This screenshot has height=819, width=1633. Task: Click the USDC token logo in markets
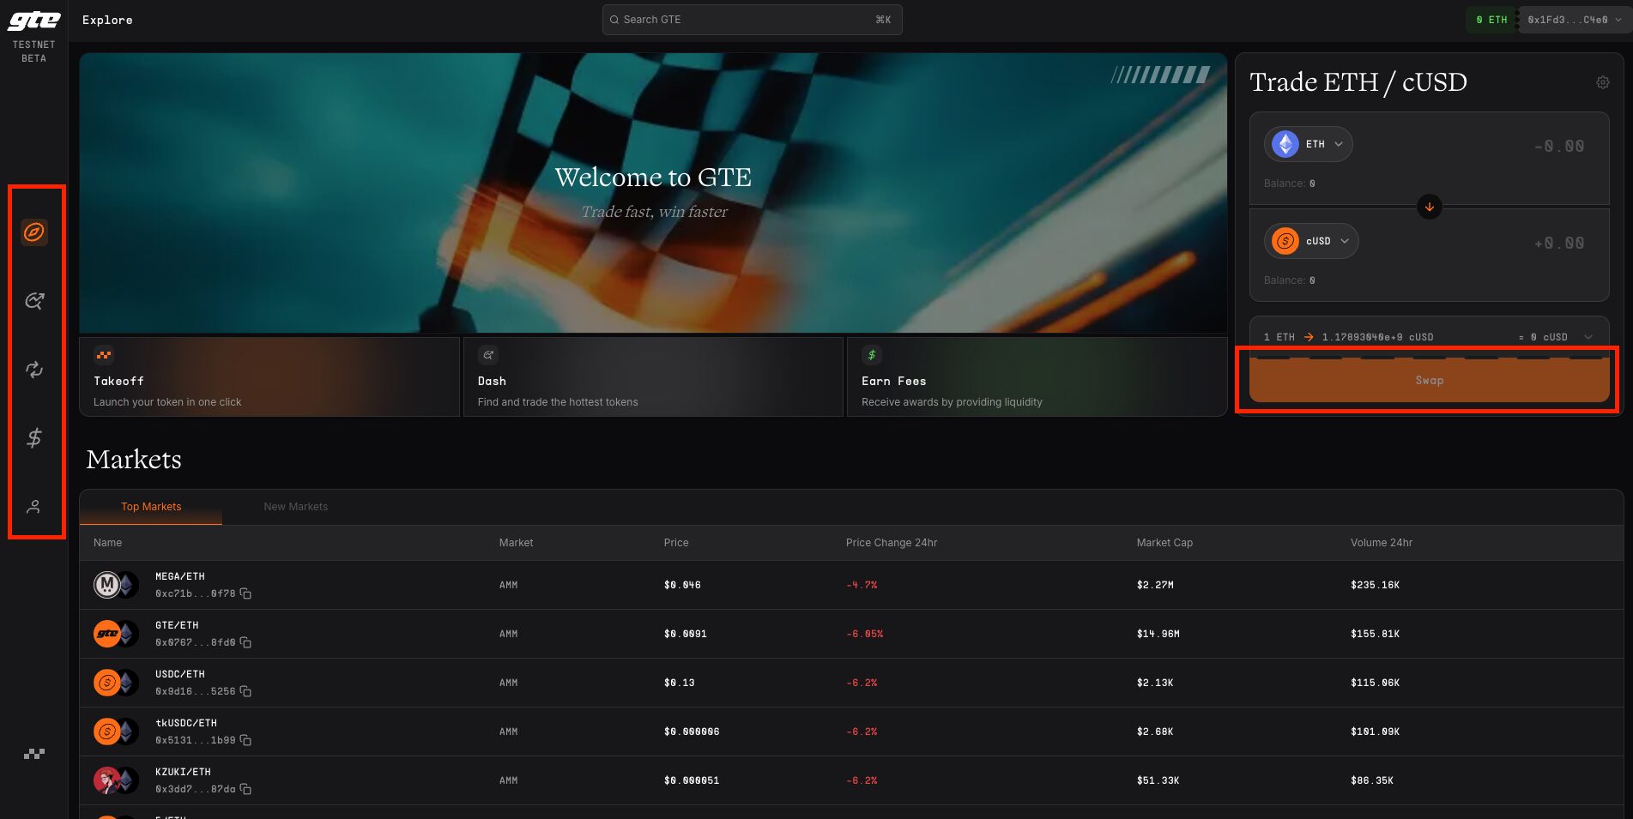click(107, 683)
